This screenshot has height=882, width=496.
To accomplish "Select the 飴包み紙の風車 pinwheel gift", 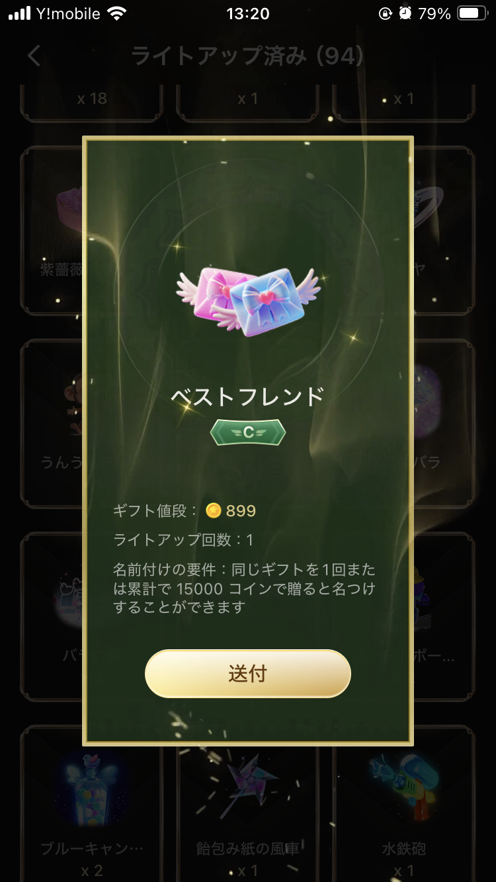I will click(x=248, y=803).
